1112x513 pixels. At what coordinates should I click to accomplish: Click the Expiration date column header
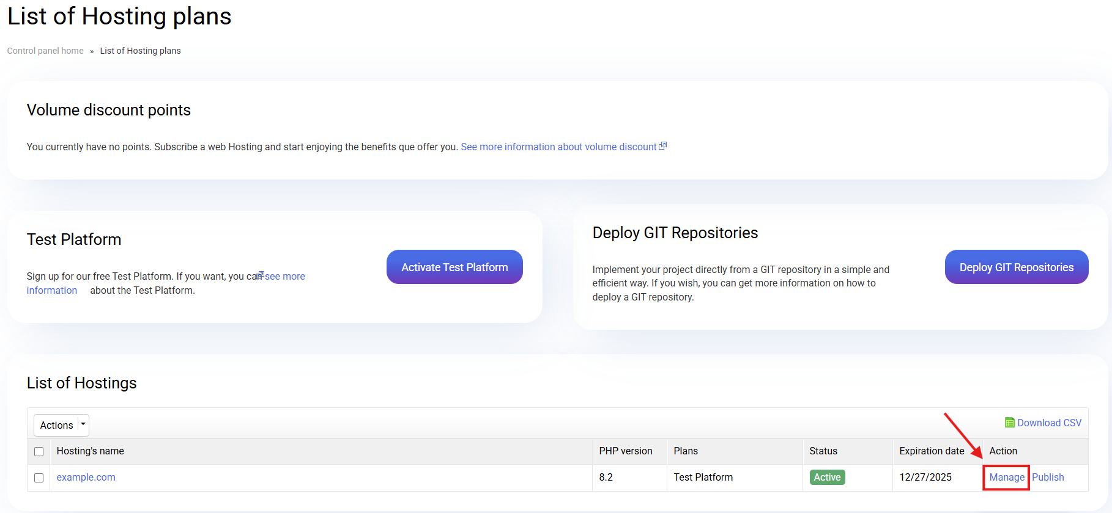(931, 451)
